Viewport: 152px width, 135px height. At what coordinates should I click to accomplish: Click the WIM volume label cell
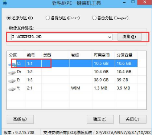click(x=75, y=88)
